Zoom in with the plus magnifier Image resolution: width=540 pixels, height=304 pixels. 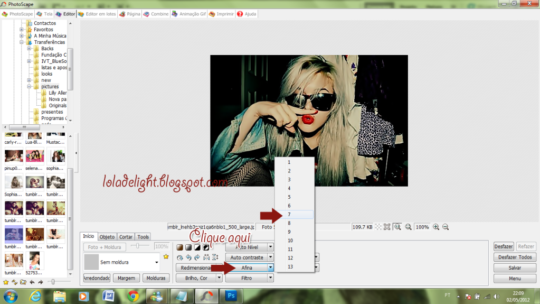(x=436, y=227)
